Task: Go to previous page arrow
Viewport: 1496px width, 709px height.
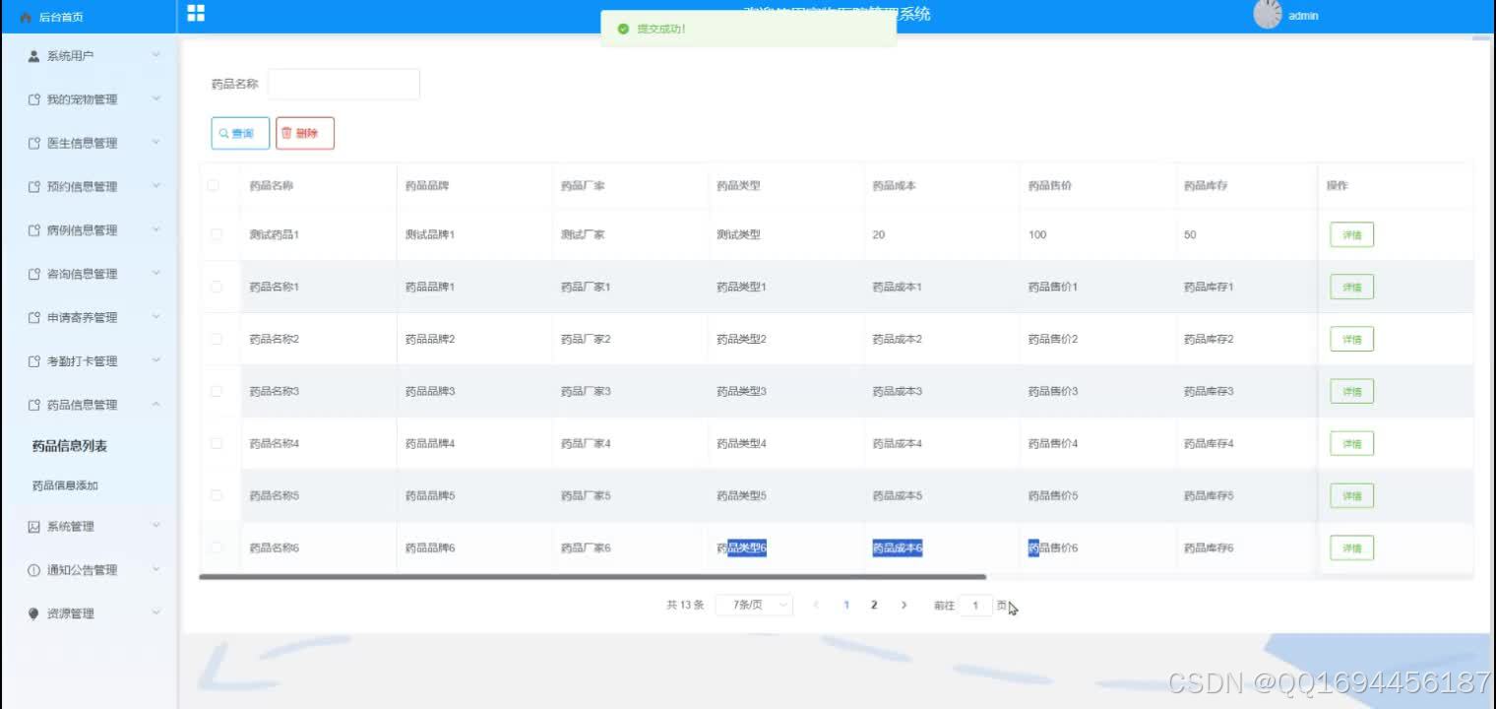Action: (816, 606)
